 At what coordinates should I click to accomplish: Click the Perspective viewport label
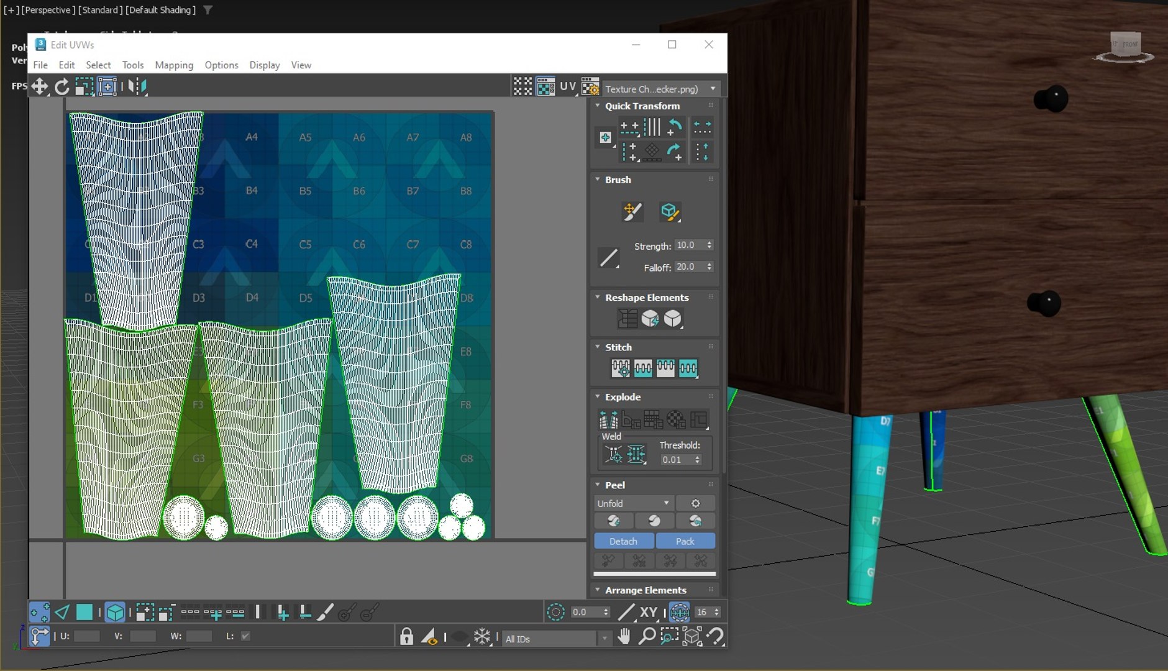47,10
